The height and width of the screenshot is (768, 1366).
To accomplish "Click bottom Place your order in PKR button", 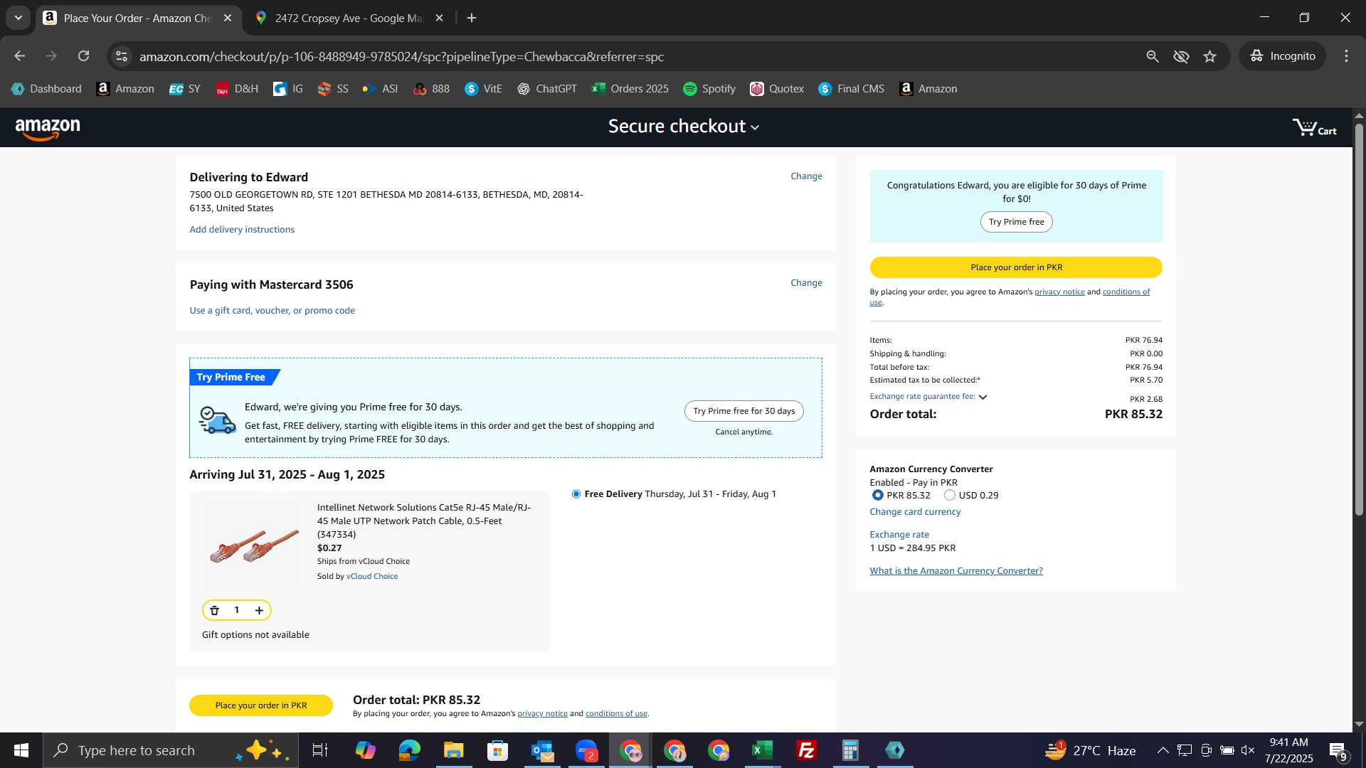I will click(x=261, y=705).
